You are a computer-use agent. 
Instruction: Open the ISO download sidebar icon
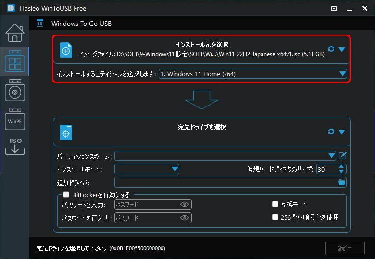tap(15, 146)
